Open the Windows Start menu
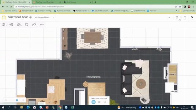 pos(3,107)
